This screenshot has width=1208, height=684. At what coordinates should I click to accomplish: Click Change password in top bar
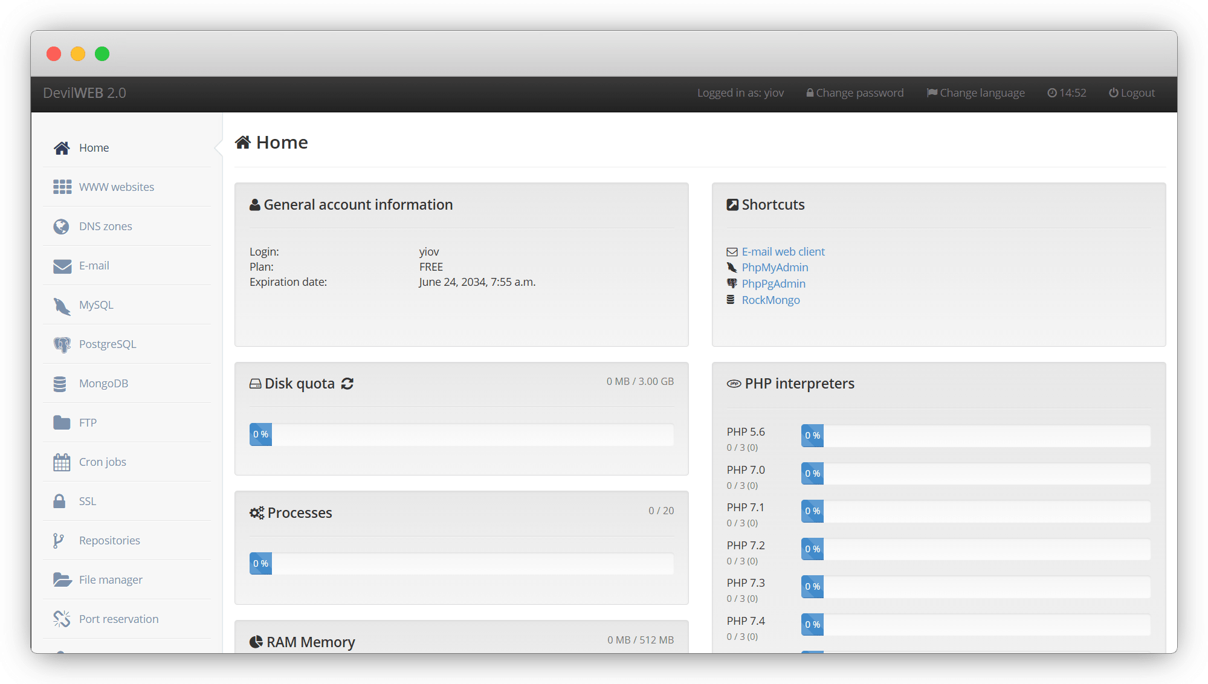point(854,93)
